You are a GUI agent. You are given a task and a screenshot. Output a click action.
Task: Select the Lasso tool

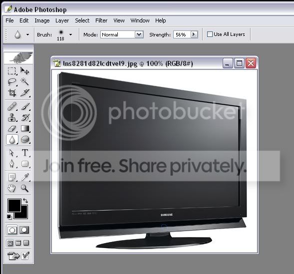[12, 82]
